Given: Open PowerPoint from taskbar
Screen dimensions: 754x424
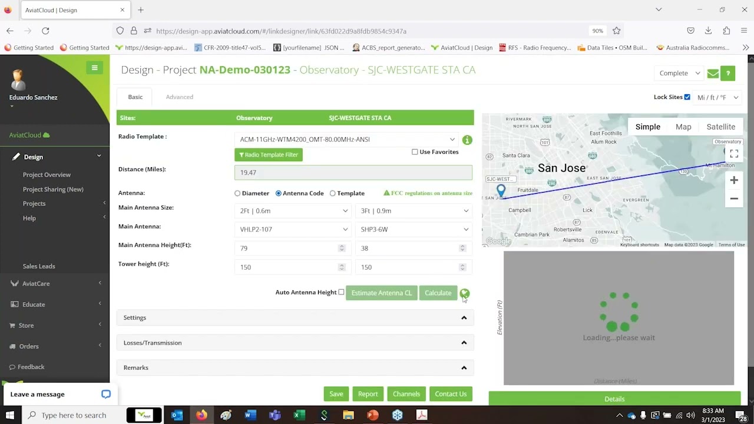Looking at the screenshot, I should click(x=373, y=415).
